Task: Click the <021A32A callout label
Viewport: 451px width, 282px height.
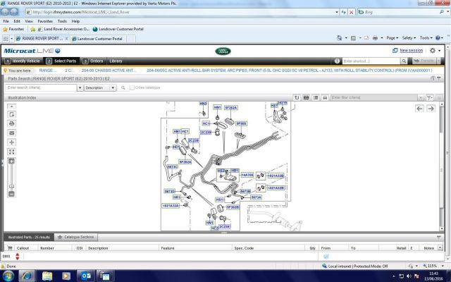Action: [171, 205]
